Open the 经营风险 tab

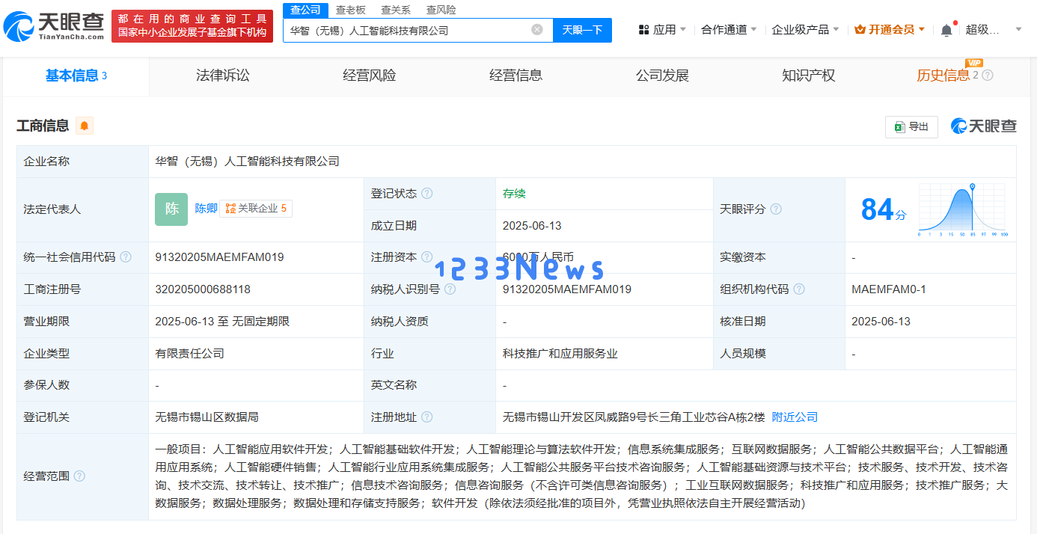click(x=370, y=76)
